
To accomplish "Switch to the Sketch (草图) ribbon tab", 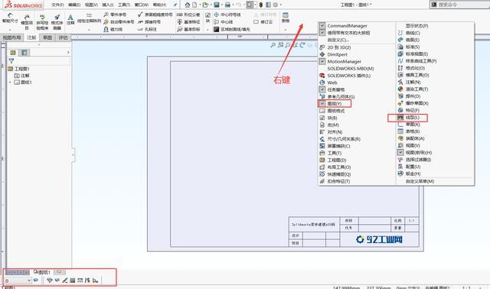I will click(x=47, y=37).
